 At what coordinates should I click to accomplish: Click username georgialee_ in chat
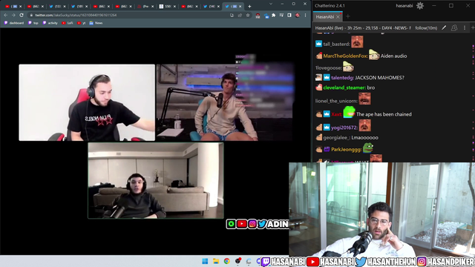point(336,138)
